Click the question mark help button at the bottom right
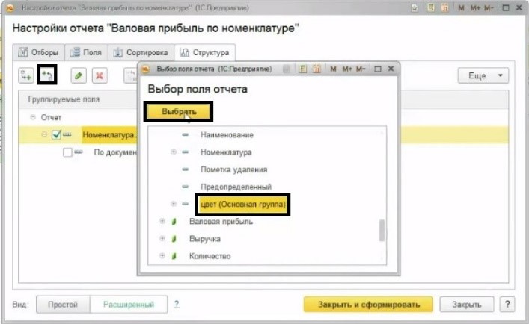This screenshot has width=529, height=324. (x=507, y=305)
